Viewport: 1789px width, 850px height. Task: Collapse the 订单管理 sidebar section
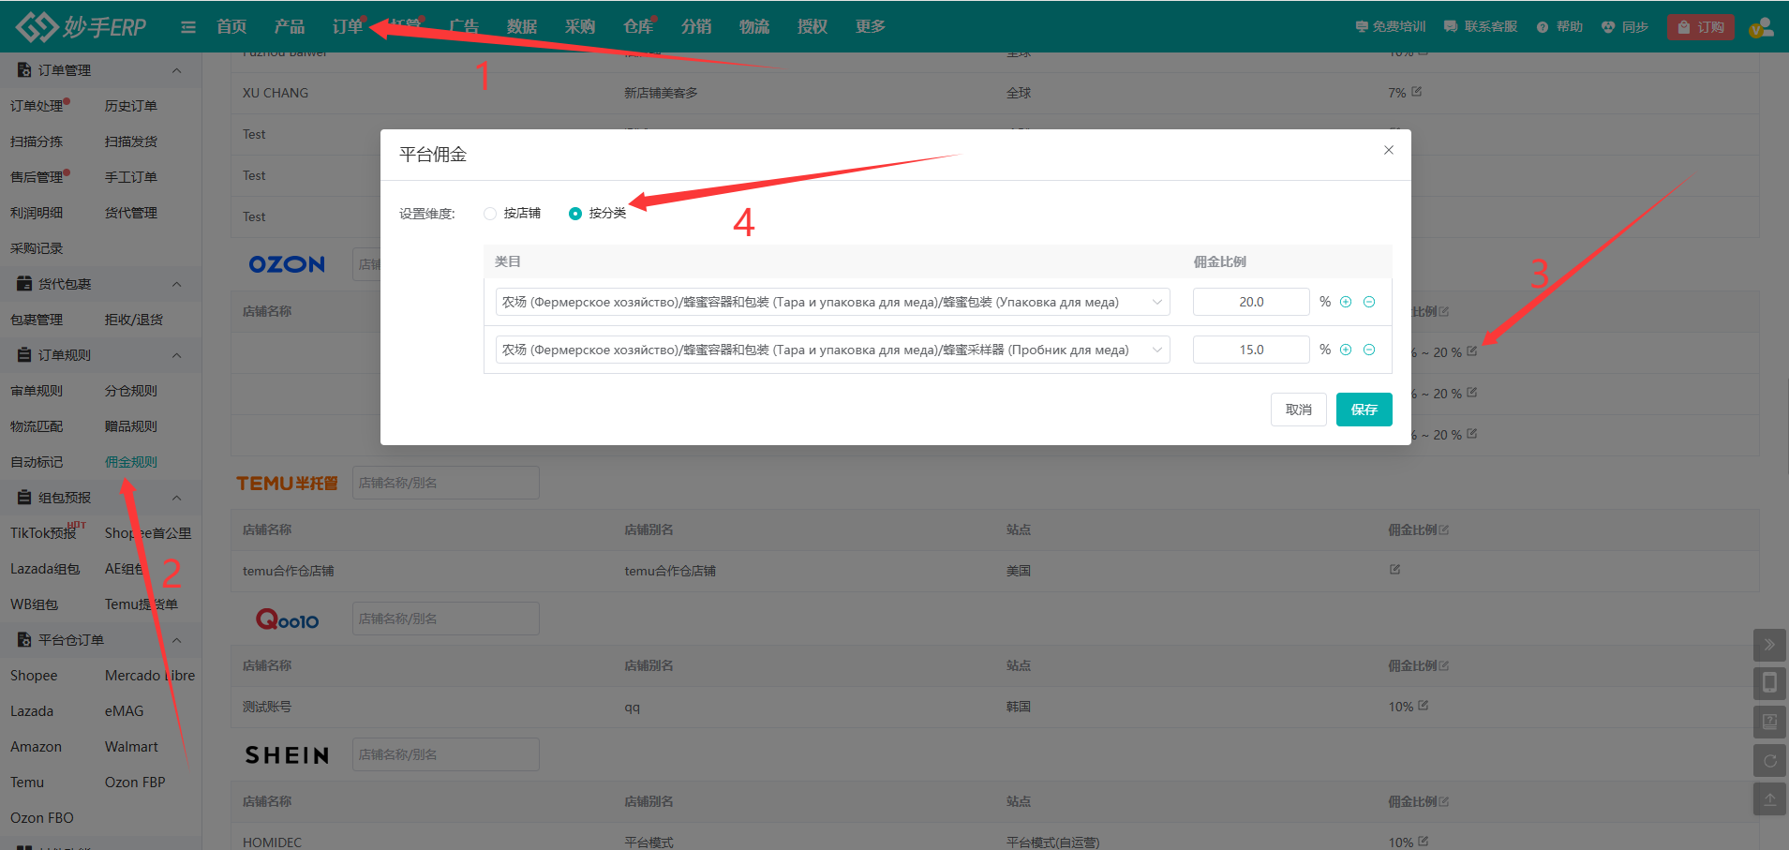[x=177, y=70]
